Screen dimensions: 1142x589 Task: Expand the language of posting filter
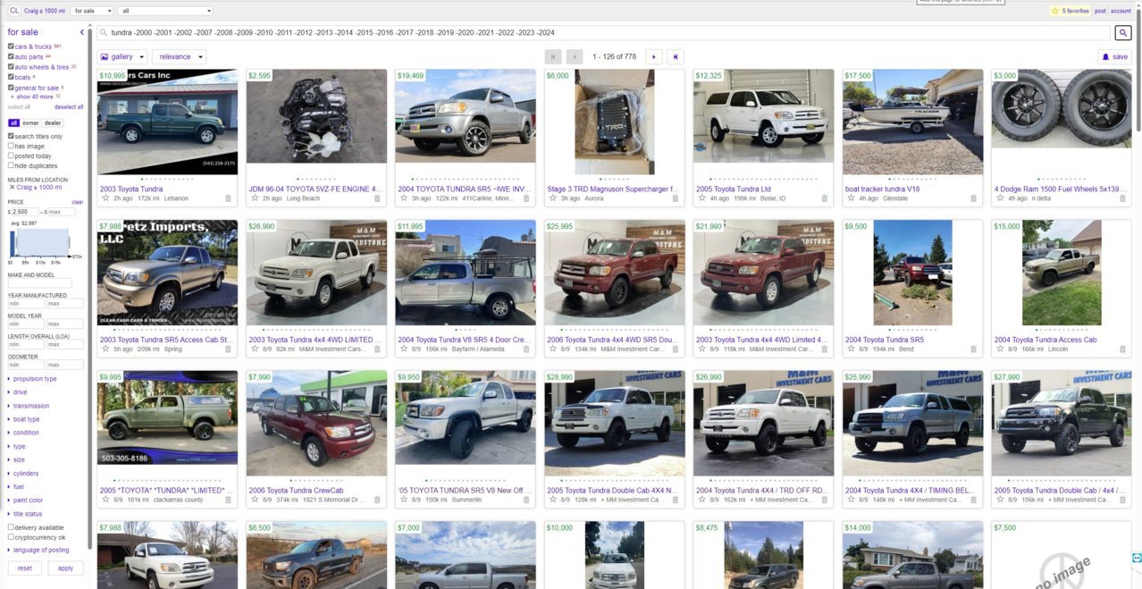click(38, 550)
